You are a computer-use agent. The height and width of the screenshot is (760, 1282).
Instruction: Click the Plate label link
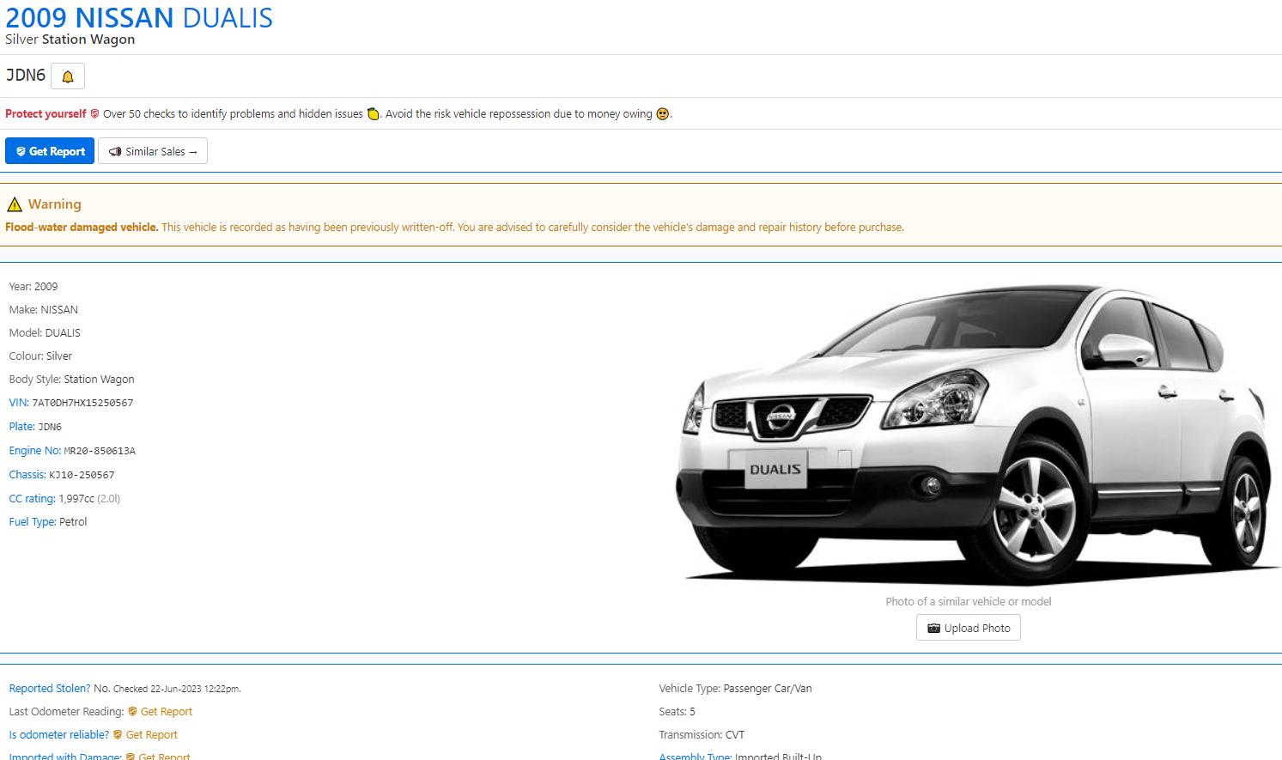click(21, 427)
